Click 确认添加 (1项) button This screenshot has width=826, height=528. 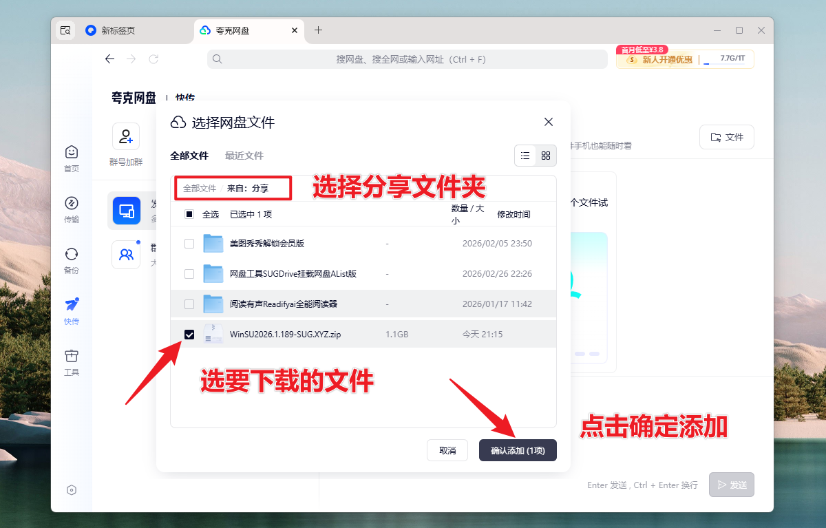518,450
